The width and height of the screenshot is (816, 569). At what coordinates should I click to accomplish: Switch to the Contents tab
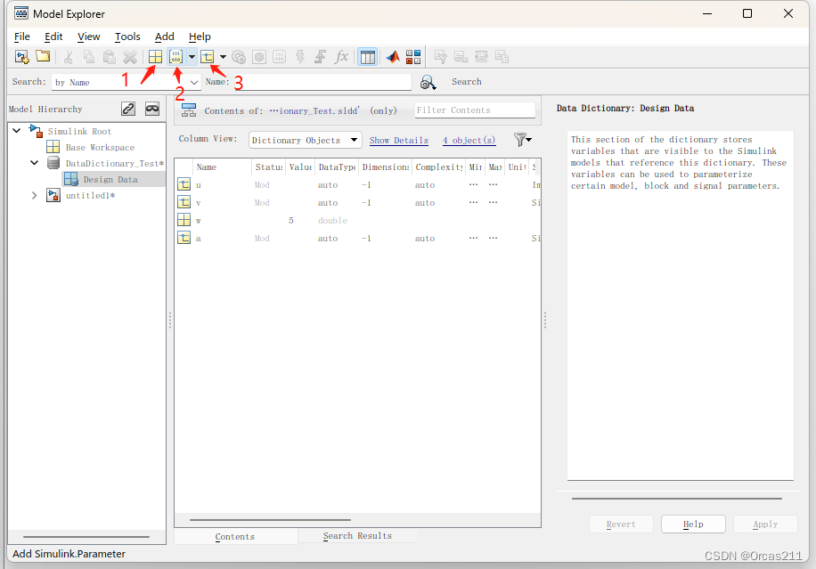click(x=235, y=536)
